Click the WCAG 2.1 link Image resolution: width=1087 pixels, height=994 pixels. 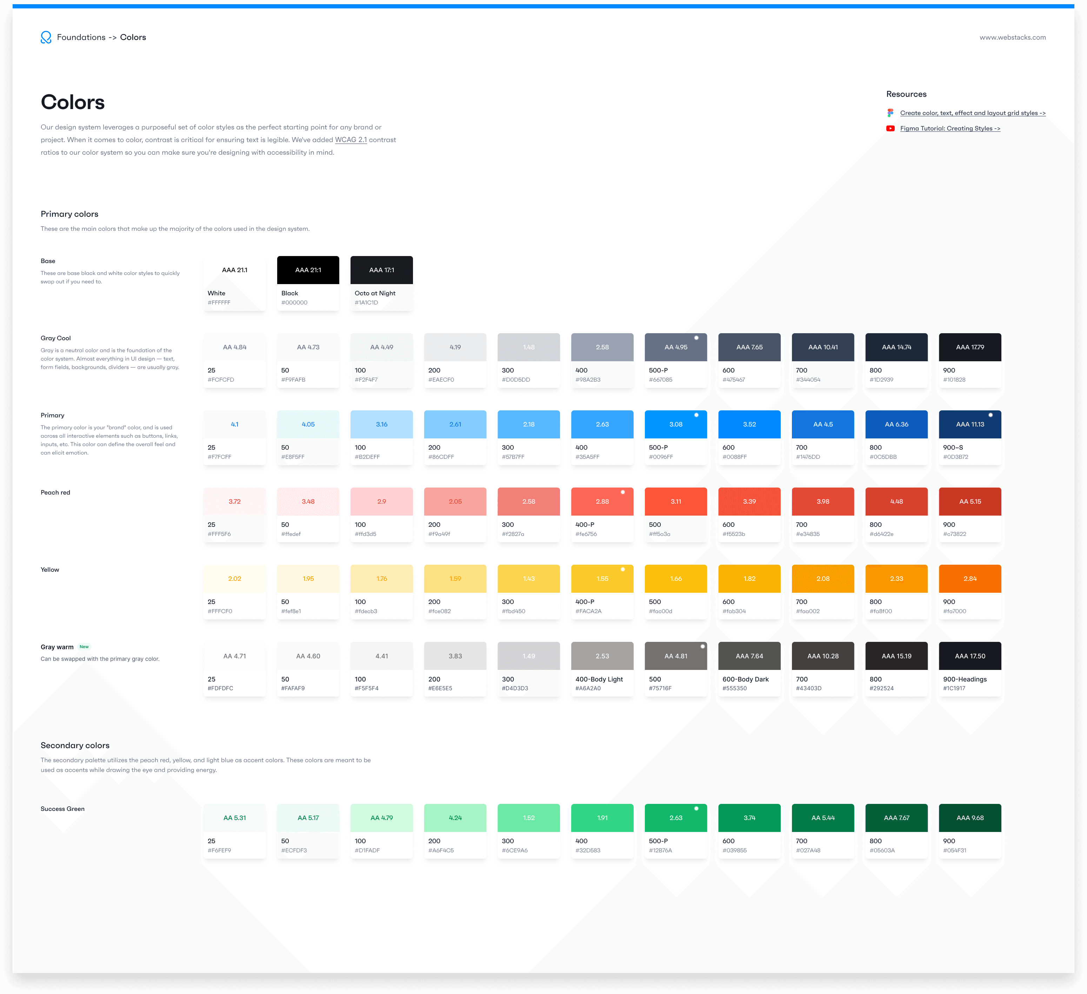(x=351, y=140)
